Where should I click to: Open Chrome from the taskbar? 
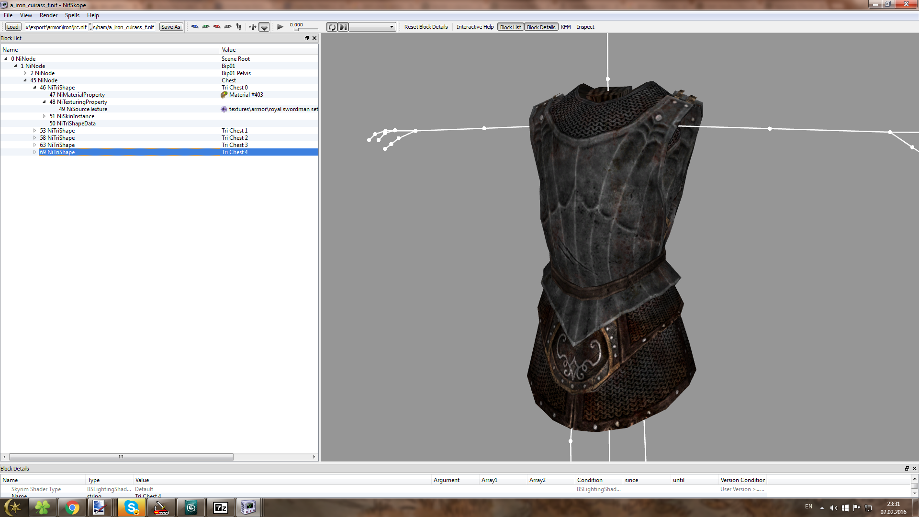(x=72, y=507)
